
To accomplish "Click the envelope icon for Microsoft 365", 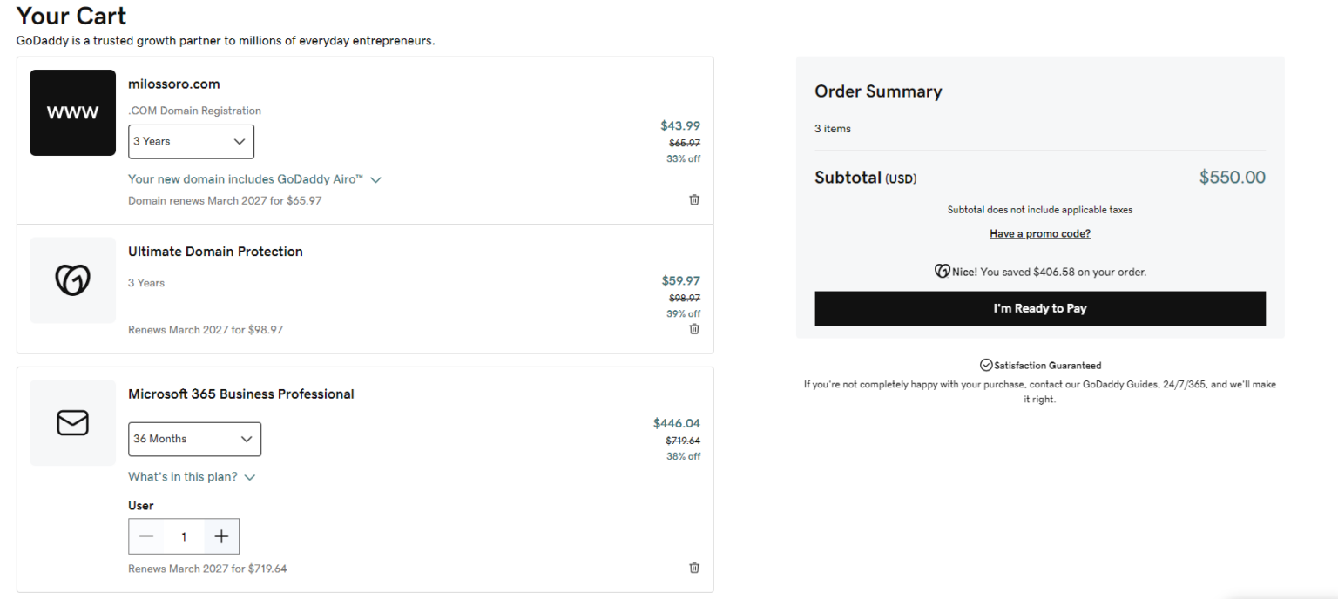I will [x=72, y=423].
